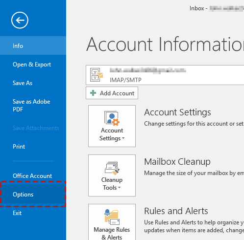244x240 pixels.
Task: Open the Print page
Action: 33,147
